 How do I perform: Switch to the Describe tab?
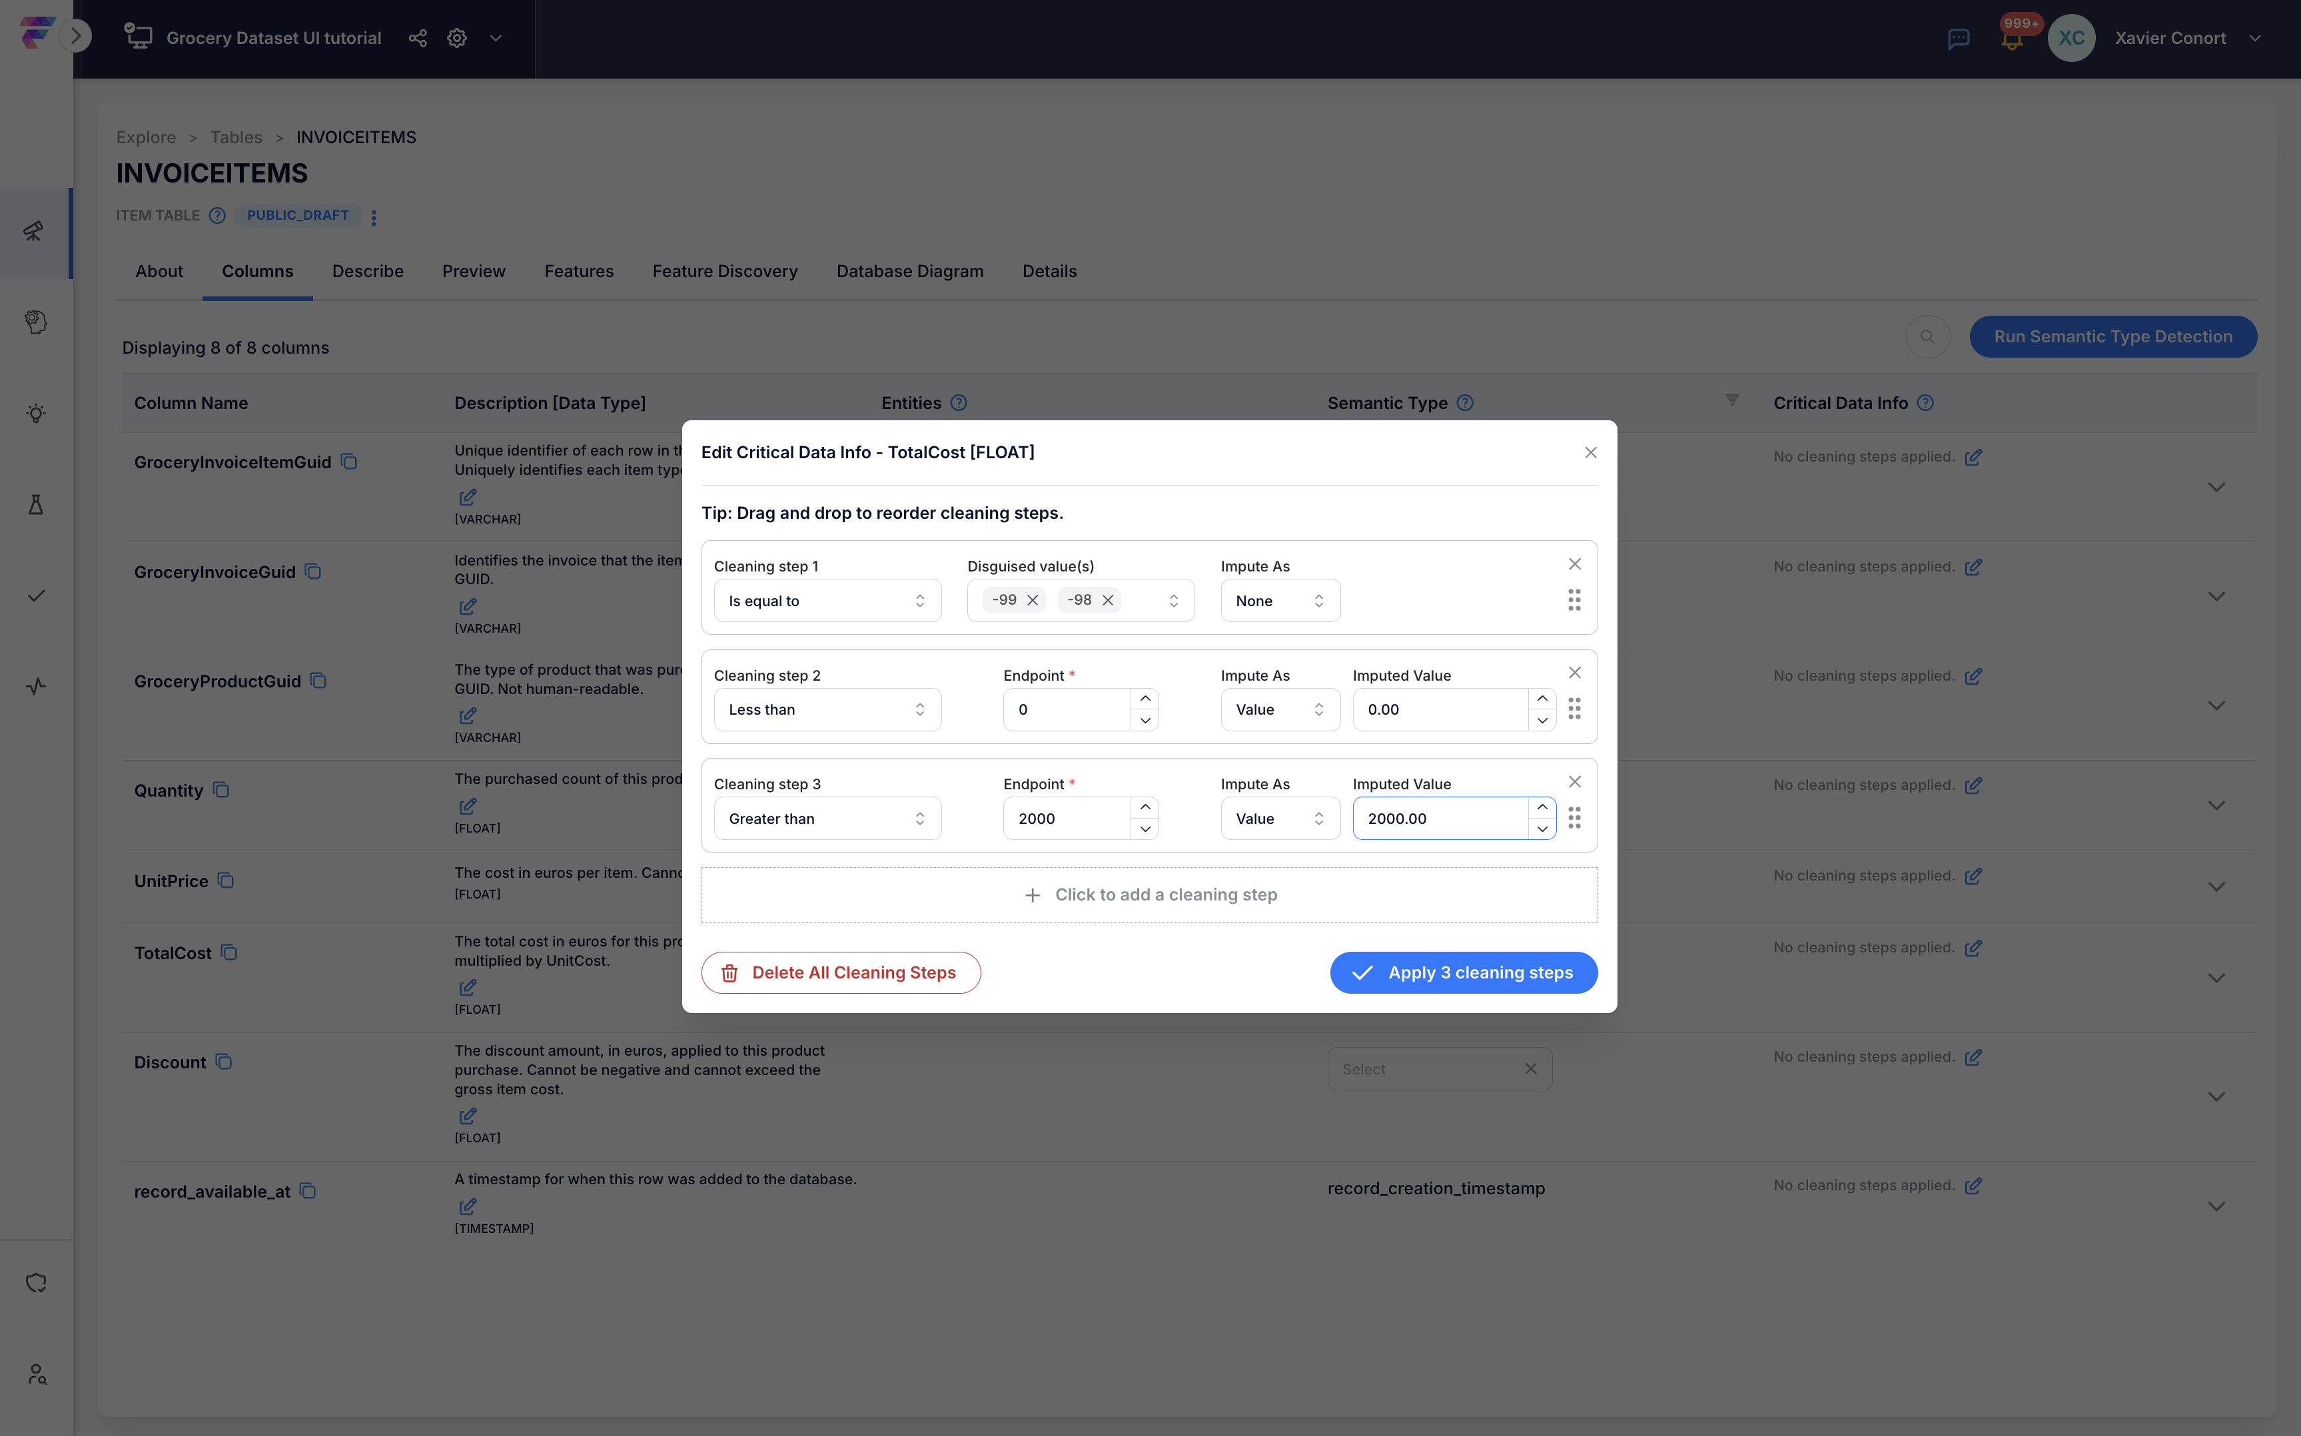[368, 272]
